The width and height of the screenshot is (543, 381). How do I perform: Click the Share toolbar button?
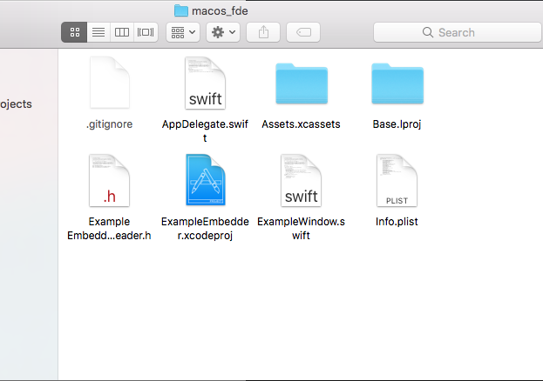point(263,32)
